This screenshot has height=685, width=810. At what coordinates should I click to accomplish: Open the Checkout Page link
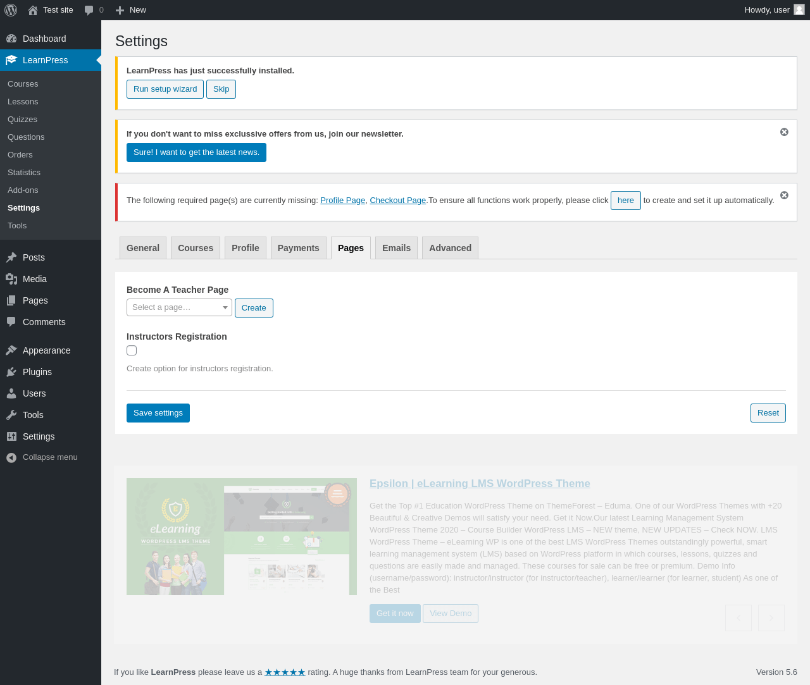pos(398,201)
